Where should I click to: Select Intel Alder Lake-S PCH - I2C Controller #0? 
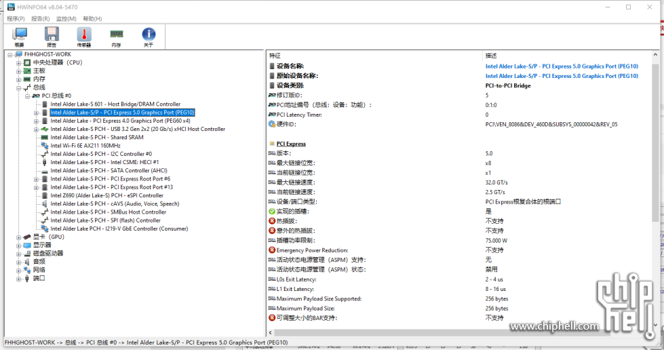pos(101,154)
